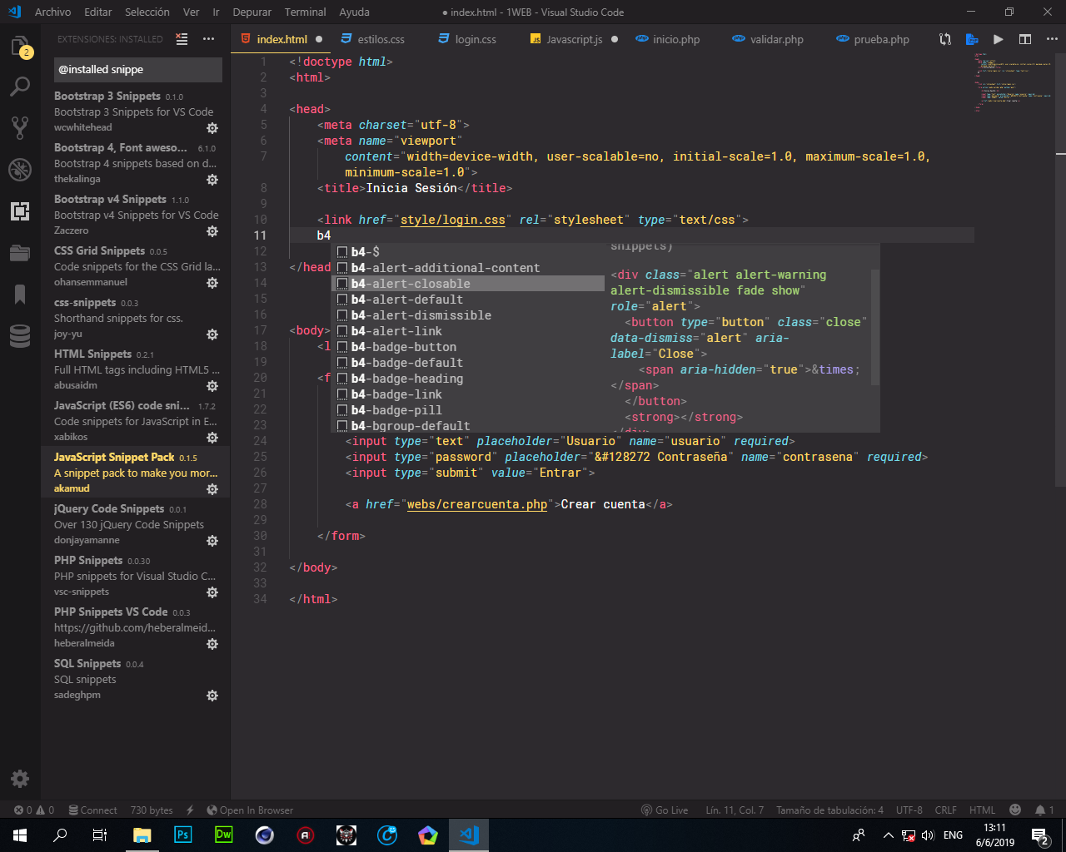Image resolution: width=1066 pixels, height=852 pixels.
Task: Click Open In Browser in status bar
Action: pyautogui.click(x=250, y=810)
